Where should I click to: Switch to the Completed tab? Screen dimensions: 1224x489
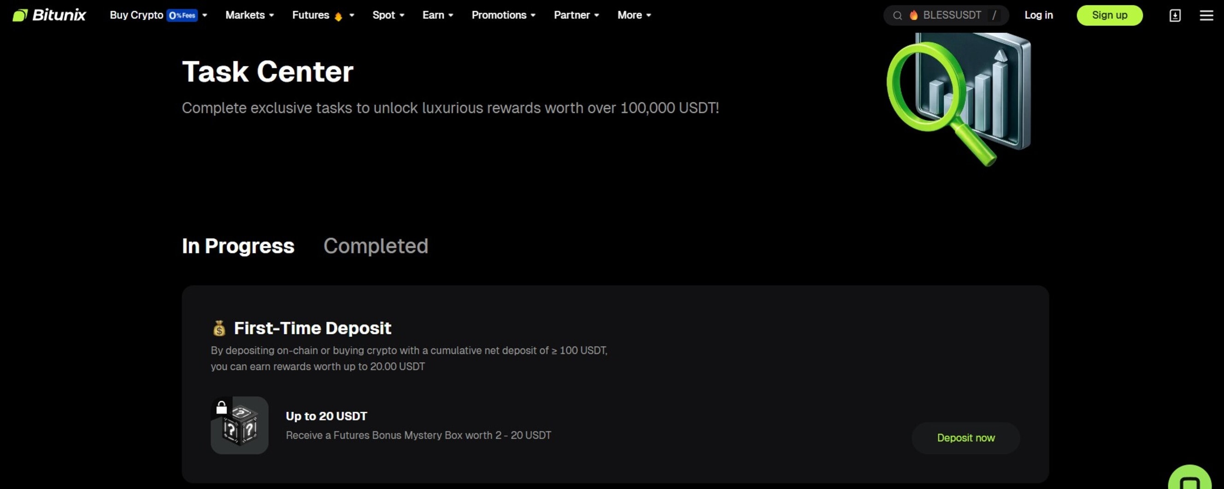click(376, 246)
